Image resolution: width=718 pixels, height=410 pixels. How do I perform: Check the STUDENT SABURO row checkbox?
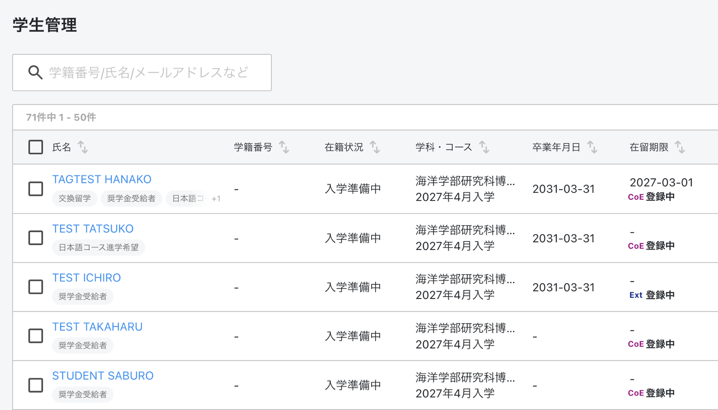[x=36, y=385]
